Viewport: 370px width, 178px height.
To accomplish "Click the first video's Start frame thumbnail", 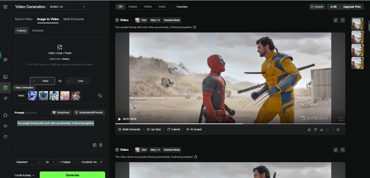I will 137,20.
